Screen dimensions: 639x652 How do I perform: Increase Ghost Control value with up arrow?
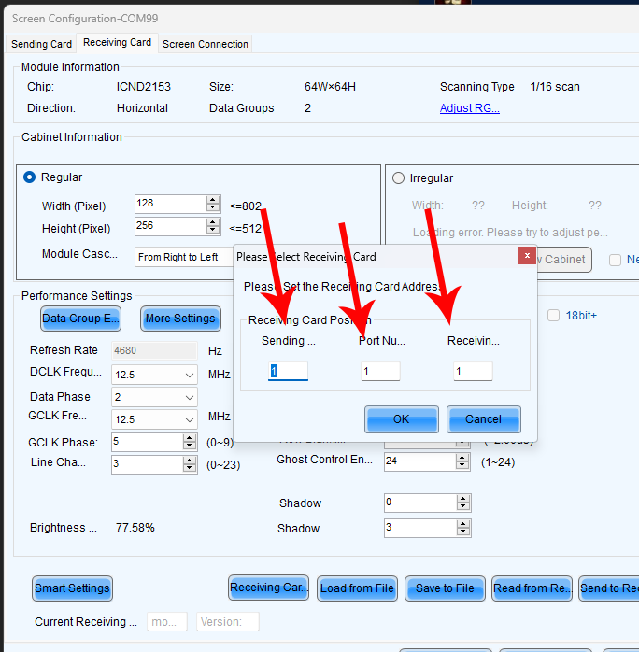(x=462, y=457)
